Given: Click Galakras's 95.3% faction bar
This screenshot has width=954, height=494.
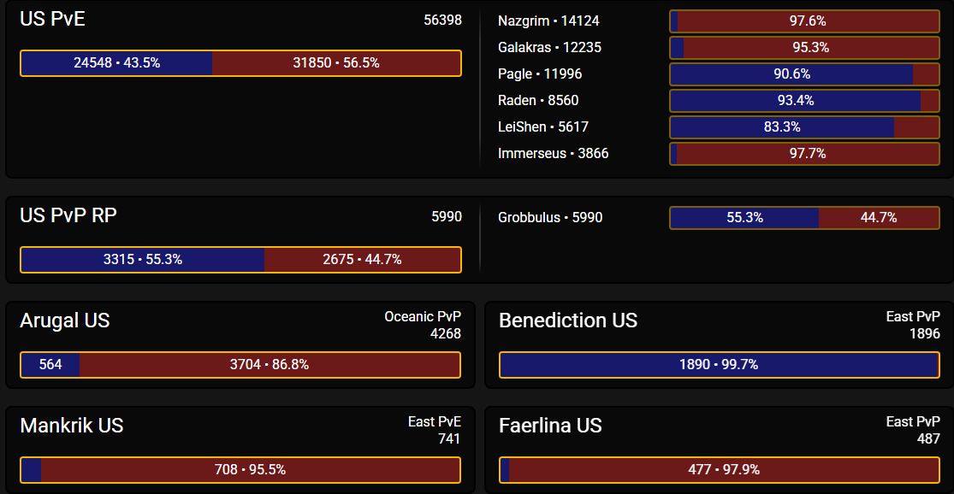Looking at the screenshot, I should pyautogui.click(x=804, y=47).
